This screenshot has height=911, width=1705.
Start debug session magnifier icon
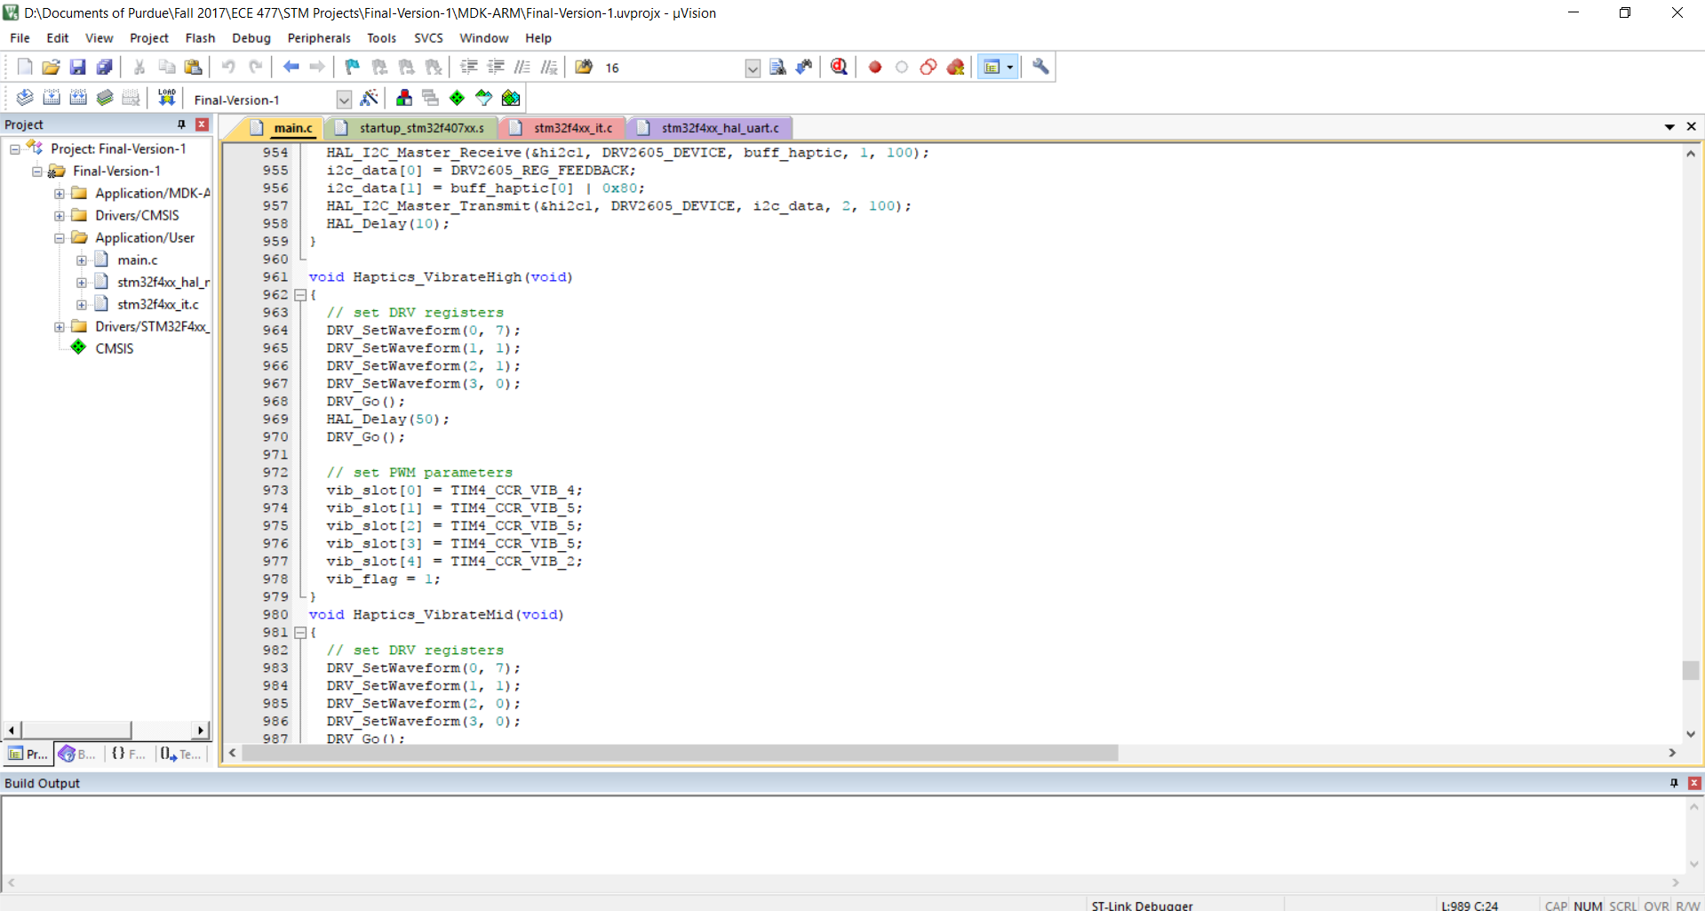[x=839, y=67]
